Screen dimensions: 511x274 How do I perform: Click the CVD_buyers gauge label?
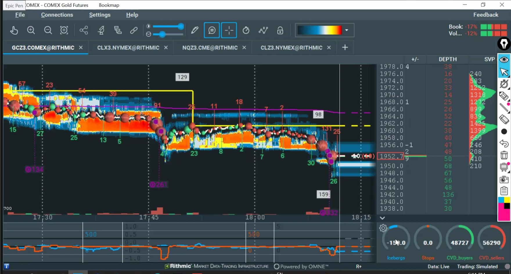[460, 258]
